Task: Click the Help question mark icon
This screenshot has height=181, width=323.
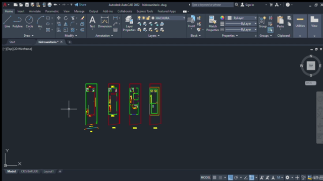Action: pos(288,5)
